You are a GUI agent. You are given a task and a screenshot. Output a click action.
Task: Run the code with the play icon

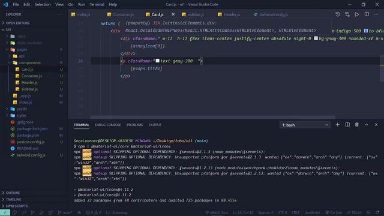[x=357, y=14]
